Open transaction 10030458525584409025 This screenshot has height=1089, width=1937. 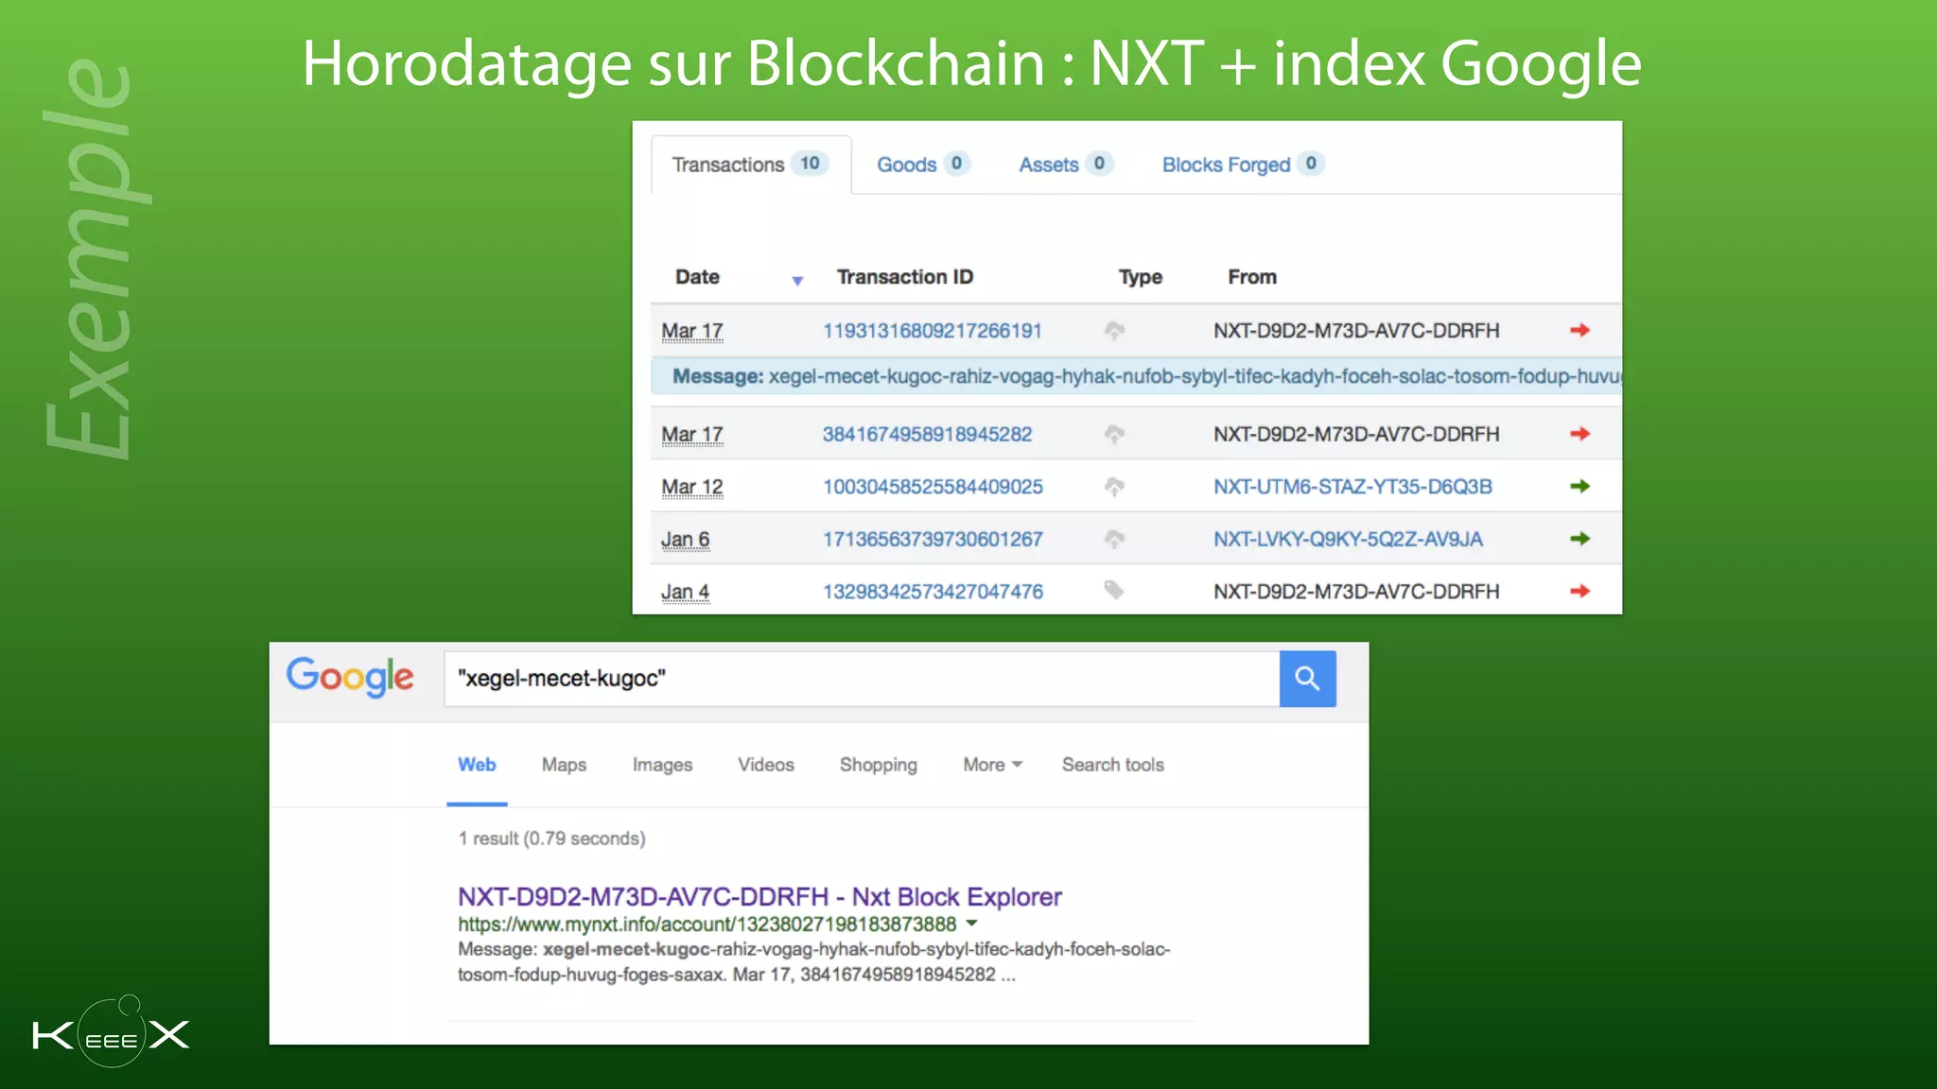(933, 487)
